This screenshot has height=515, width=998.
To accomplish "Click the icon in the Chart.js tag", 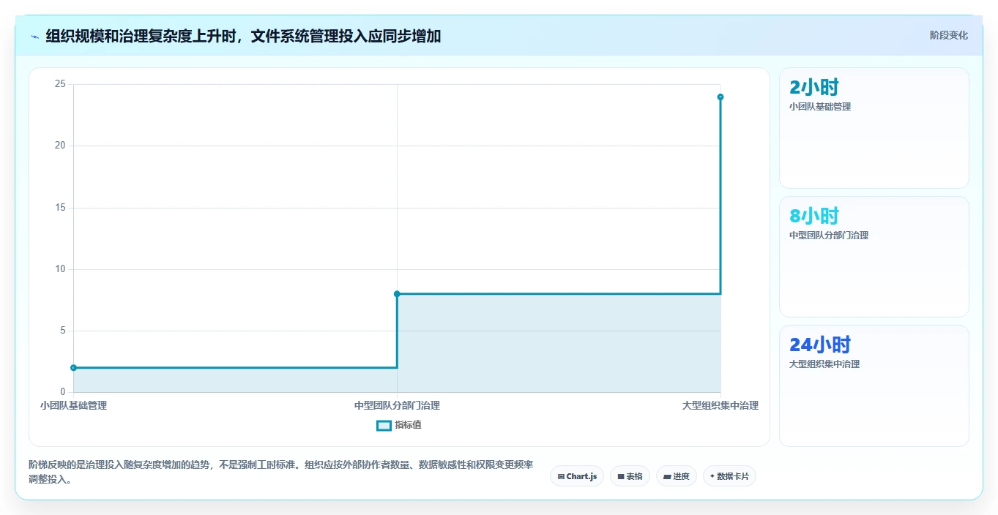I will pyautogui.click(x=561, y=476).
